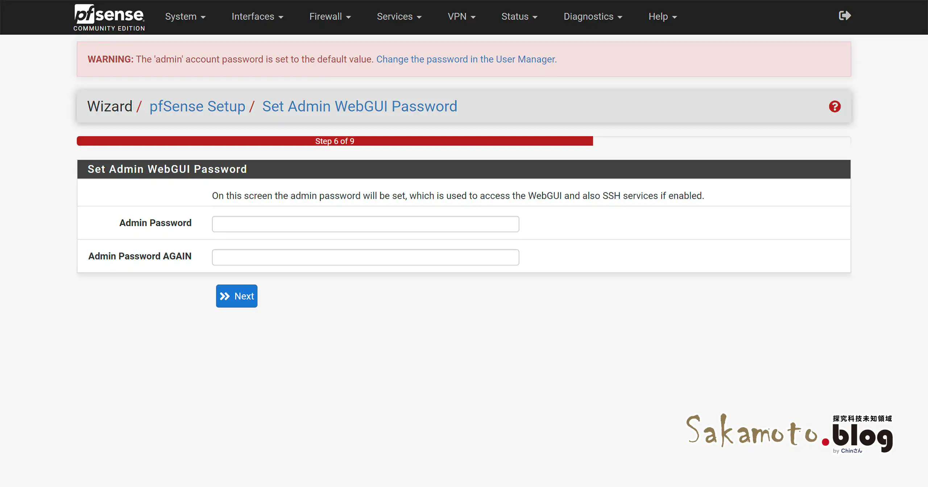Open the help icon on the wizard title bar
This screenshot has height=487, width=928.
(x=835, y=106)
